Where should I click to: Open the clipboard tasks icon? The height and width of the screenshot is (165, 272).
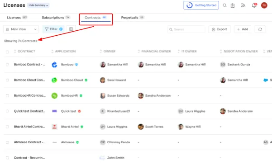coord(233,5)
